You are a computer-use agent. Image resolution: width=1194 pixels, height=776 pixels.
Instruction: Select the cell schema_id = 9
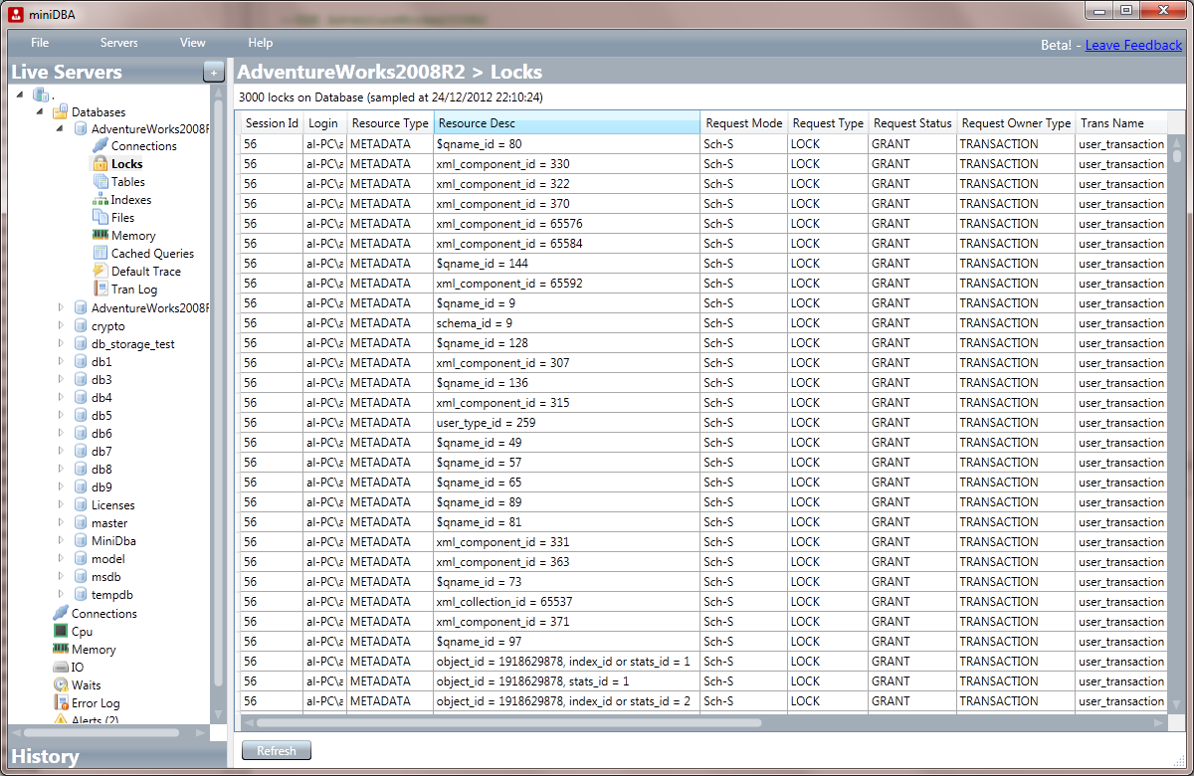click(566, 322)
